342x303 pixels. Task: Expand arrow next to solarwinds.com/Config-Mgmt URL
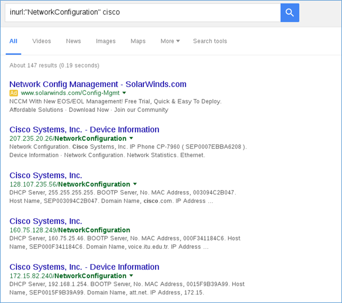click(x=124, y=93)
